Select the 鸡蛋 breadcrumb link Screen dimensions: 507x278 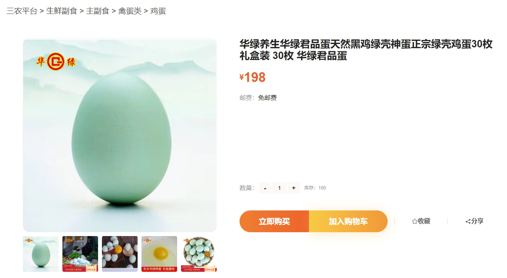pyautogui.click(x=158, y=11)
